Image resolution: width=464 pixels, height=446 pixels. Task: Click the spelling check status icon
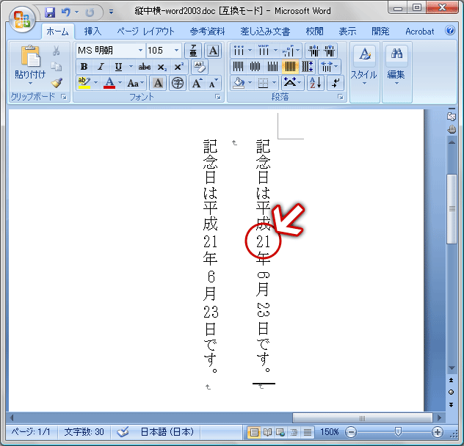click(x=123, y=432)
